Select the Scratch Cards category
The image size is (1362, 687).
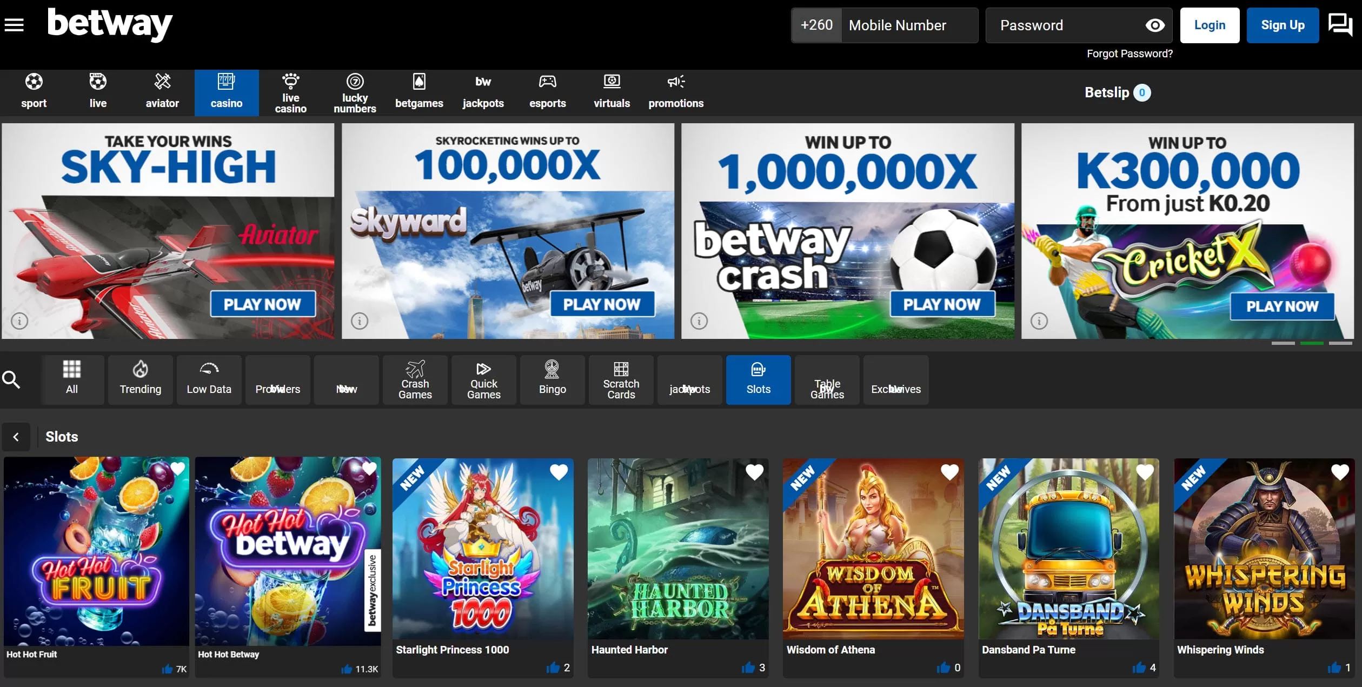pyautogui.click(x=621, y=380)
